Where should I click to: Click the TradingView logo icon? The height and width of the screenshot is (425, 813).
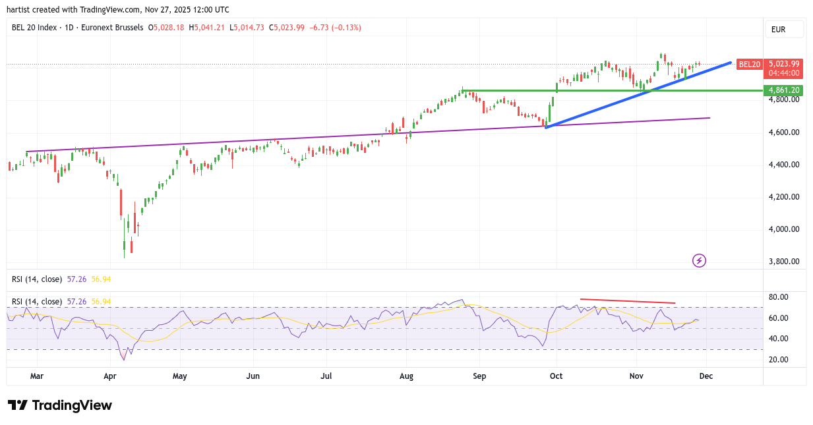coord(17,405)
